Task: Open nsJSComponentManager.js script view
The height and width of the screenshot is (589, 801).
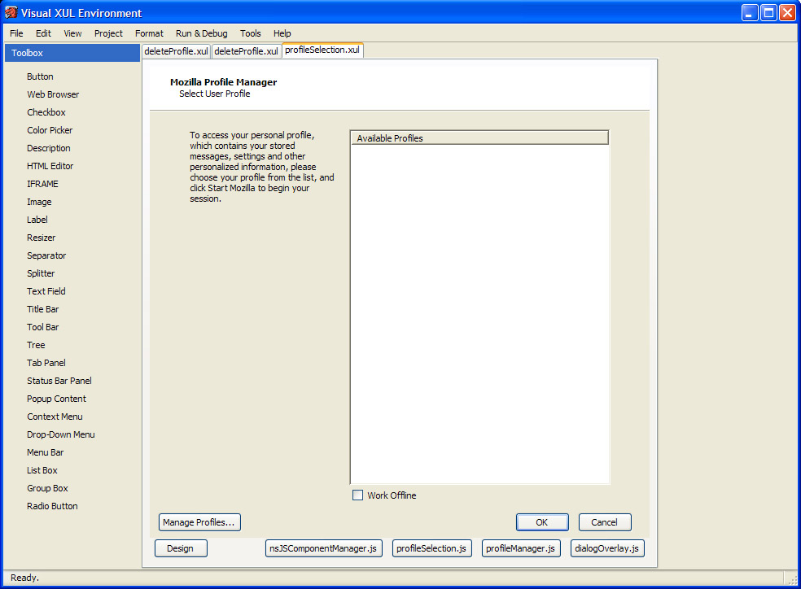Action: (323, 548)
